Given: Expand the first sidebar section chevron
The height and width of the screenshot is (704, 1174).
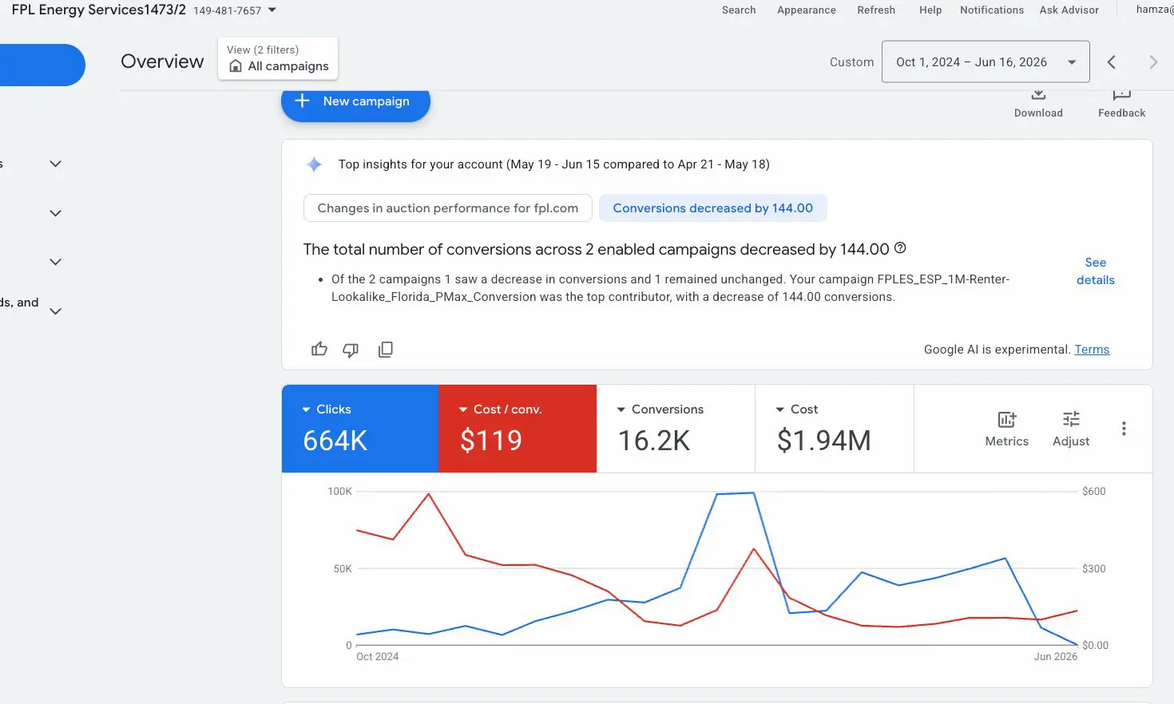Looking at the screenshot, I should tap(55, 164).
